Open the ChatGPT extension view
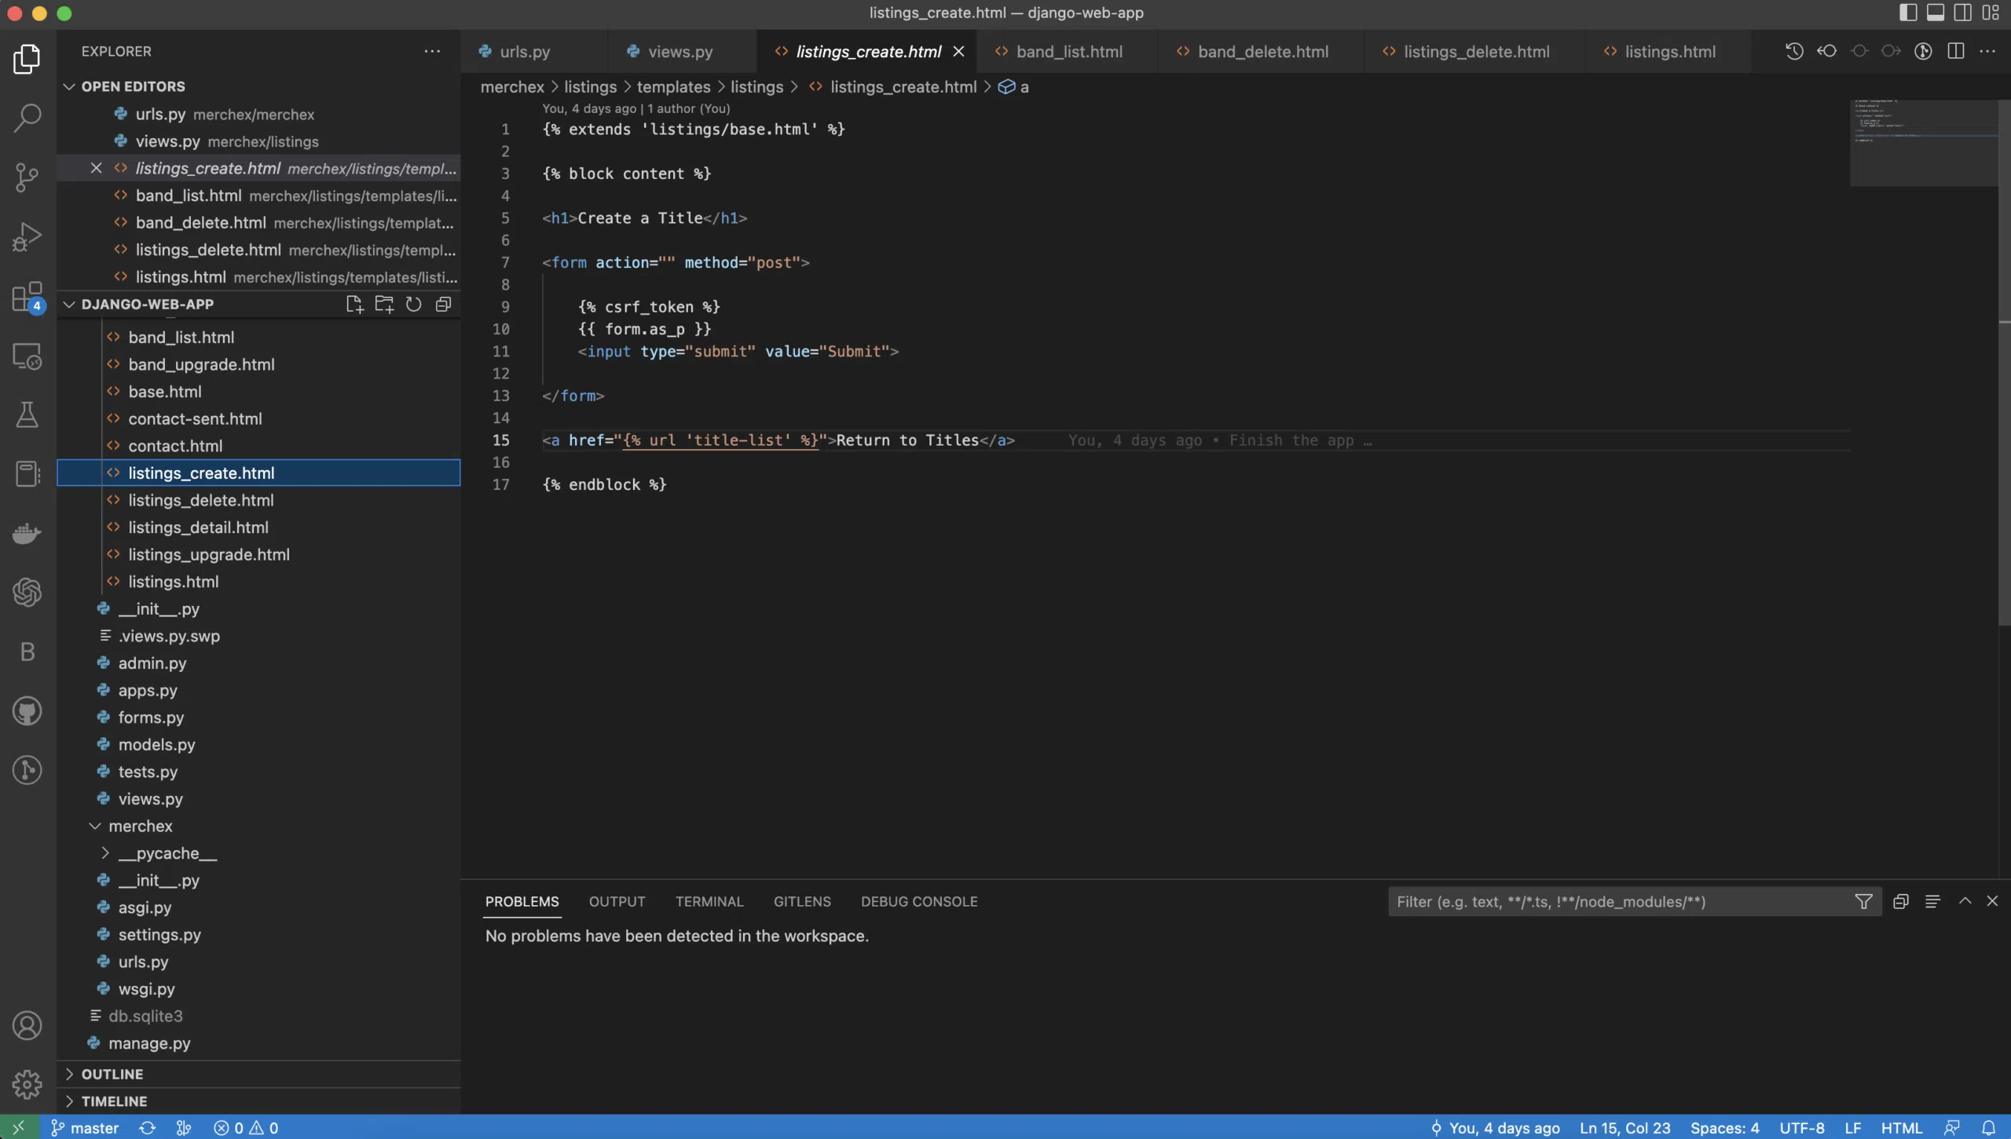 coord(27,593)
